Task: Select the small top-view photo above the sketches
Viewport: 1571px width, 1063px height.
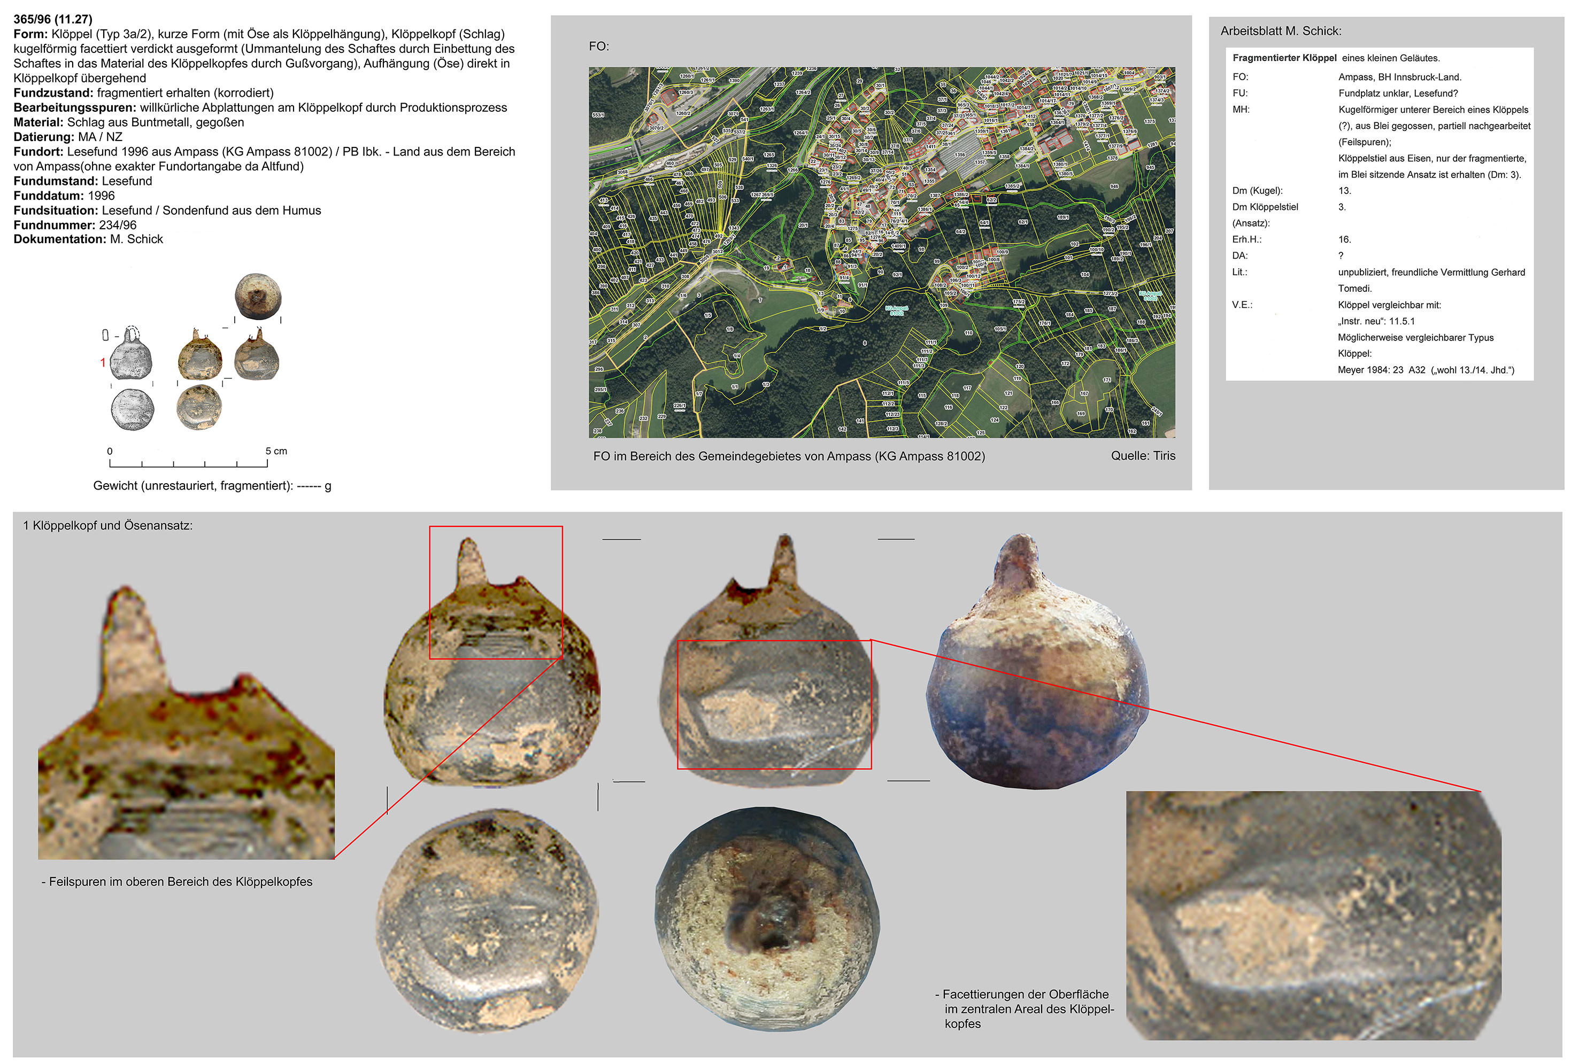Action: click(258, 296)
